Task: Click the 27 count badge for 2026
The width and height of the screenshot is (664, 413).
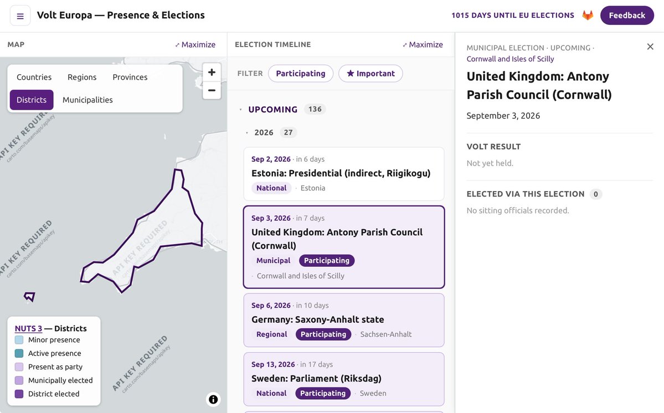Action: pyautogui.click(x=288, y=132)
